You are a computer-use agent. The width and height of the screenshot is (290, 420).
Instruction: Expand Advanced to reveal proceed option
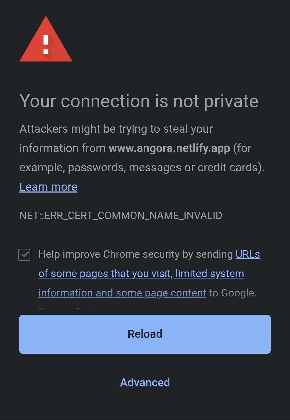click(145, 382)
